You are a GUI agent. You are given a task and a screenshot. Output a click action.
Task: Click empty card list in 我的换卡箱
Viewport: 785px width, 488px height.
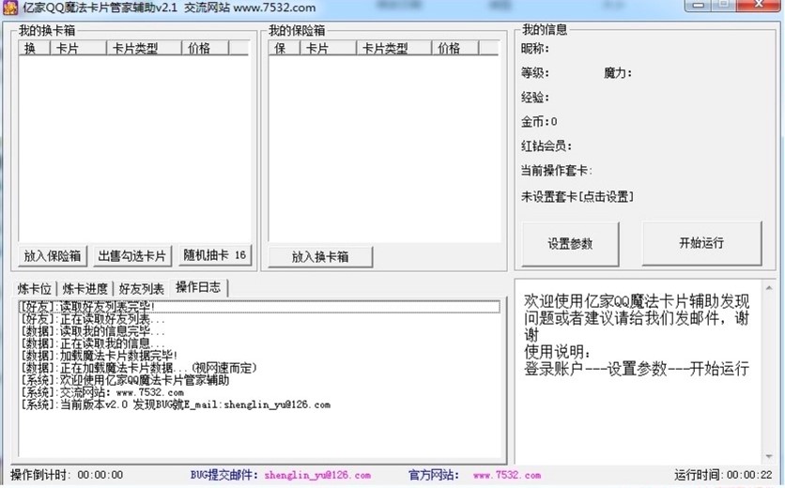tap(134, 148)
